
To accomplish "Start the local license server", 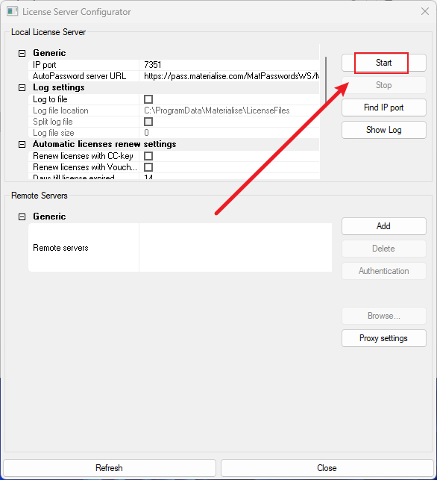I will (383, 63).
